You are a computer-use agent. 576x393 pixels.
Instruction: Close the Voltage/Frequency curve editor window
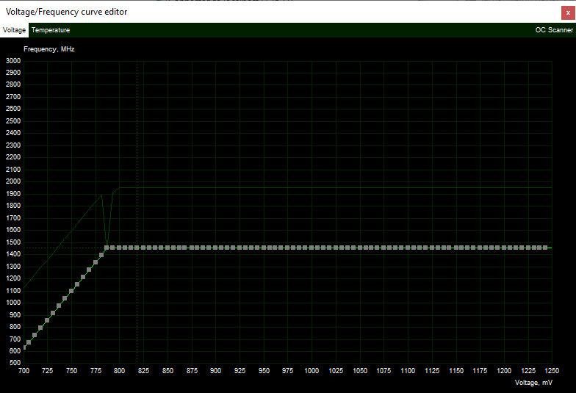(568, 12)
